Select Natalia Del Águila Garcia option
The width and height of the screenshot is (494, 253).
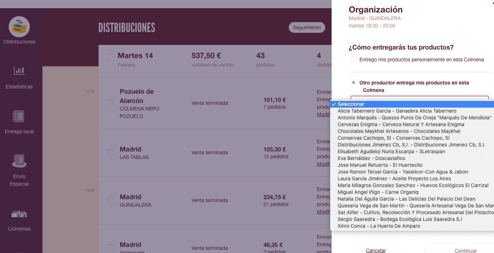tap(412, 199)
